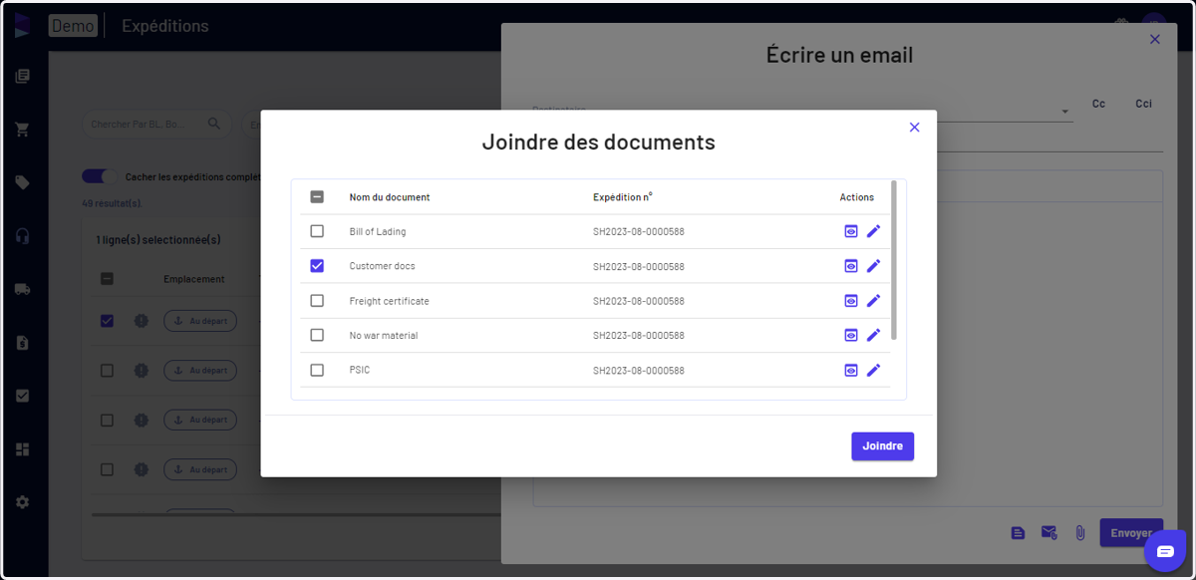Click the alert icon in the checked expedition row
Viewport: 1196px width, 580px height.
(x=141, y=321)
